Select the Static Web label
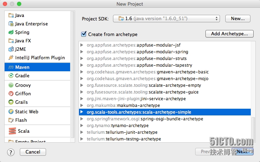This screenshot has height=162, width=260. (27, 112)
